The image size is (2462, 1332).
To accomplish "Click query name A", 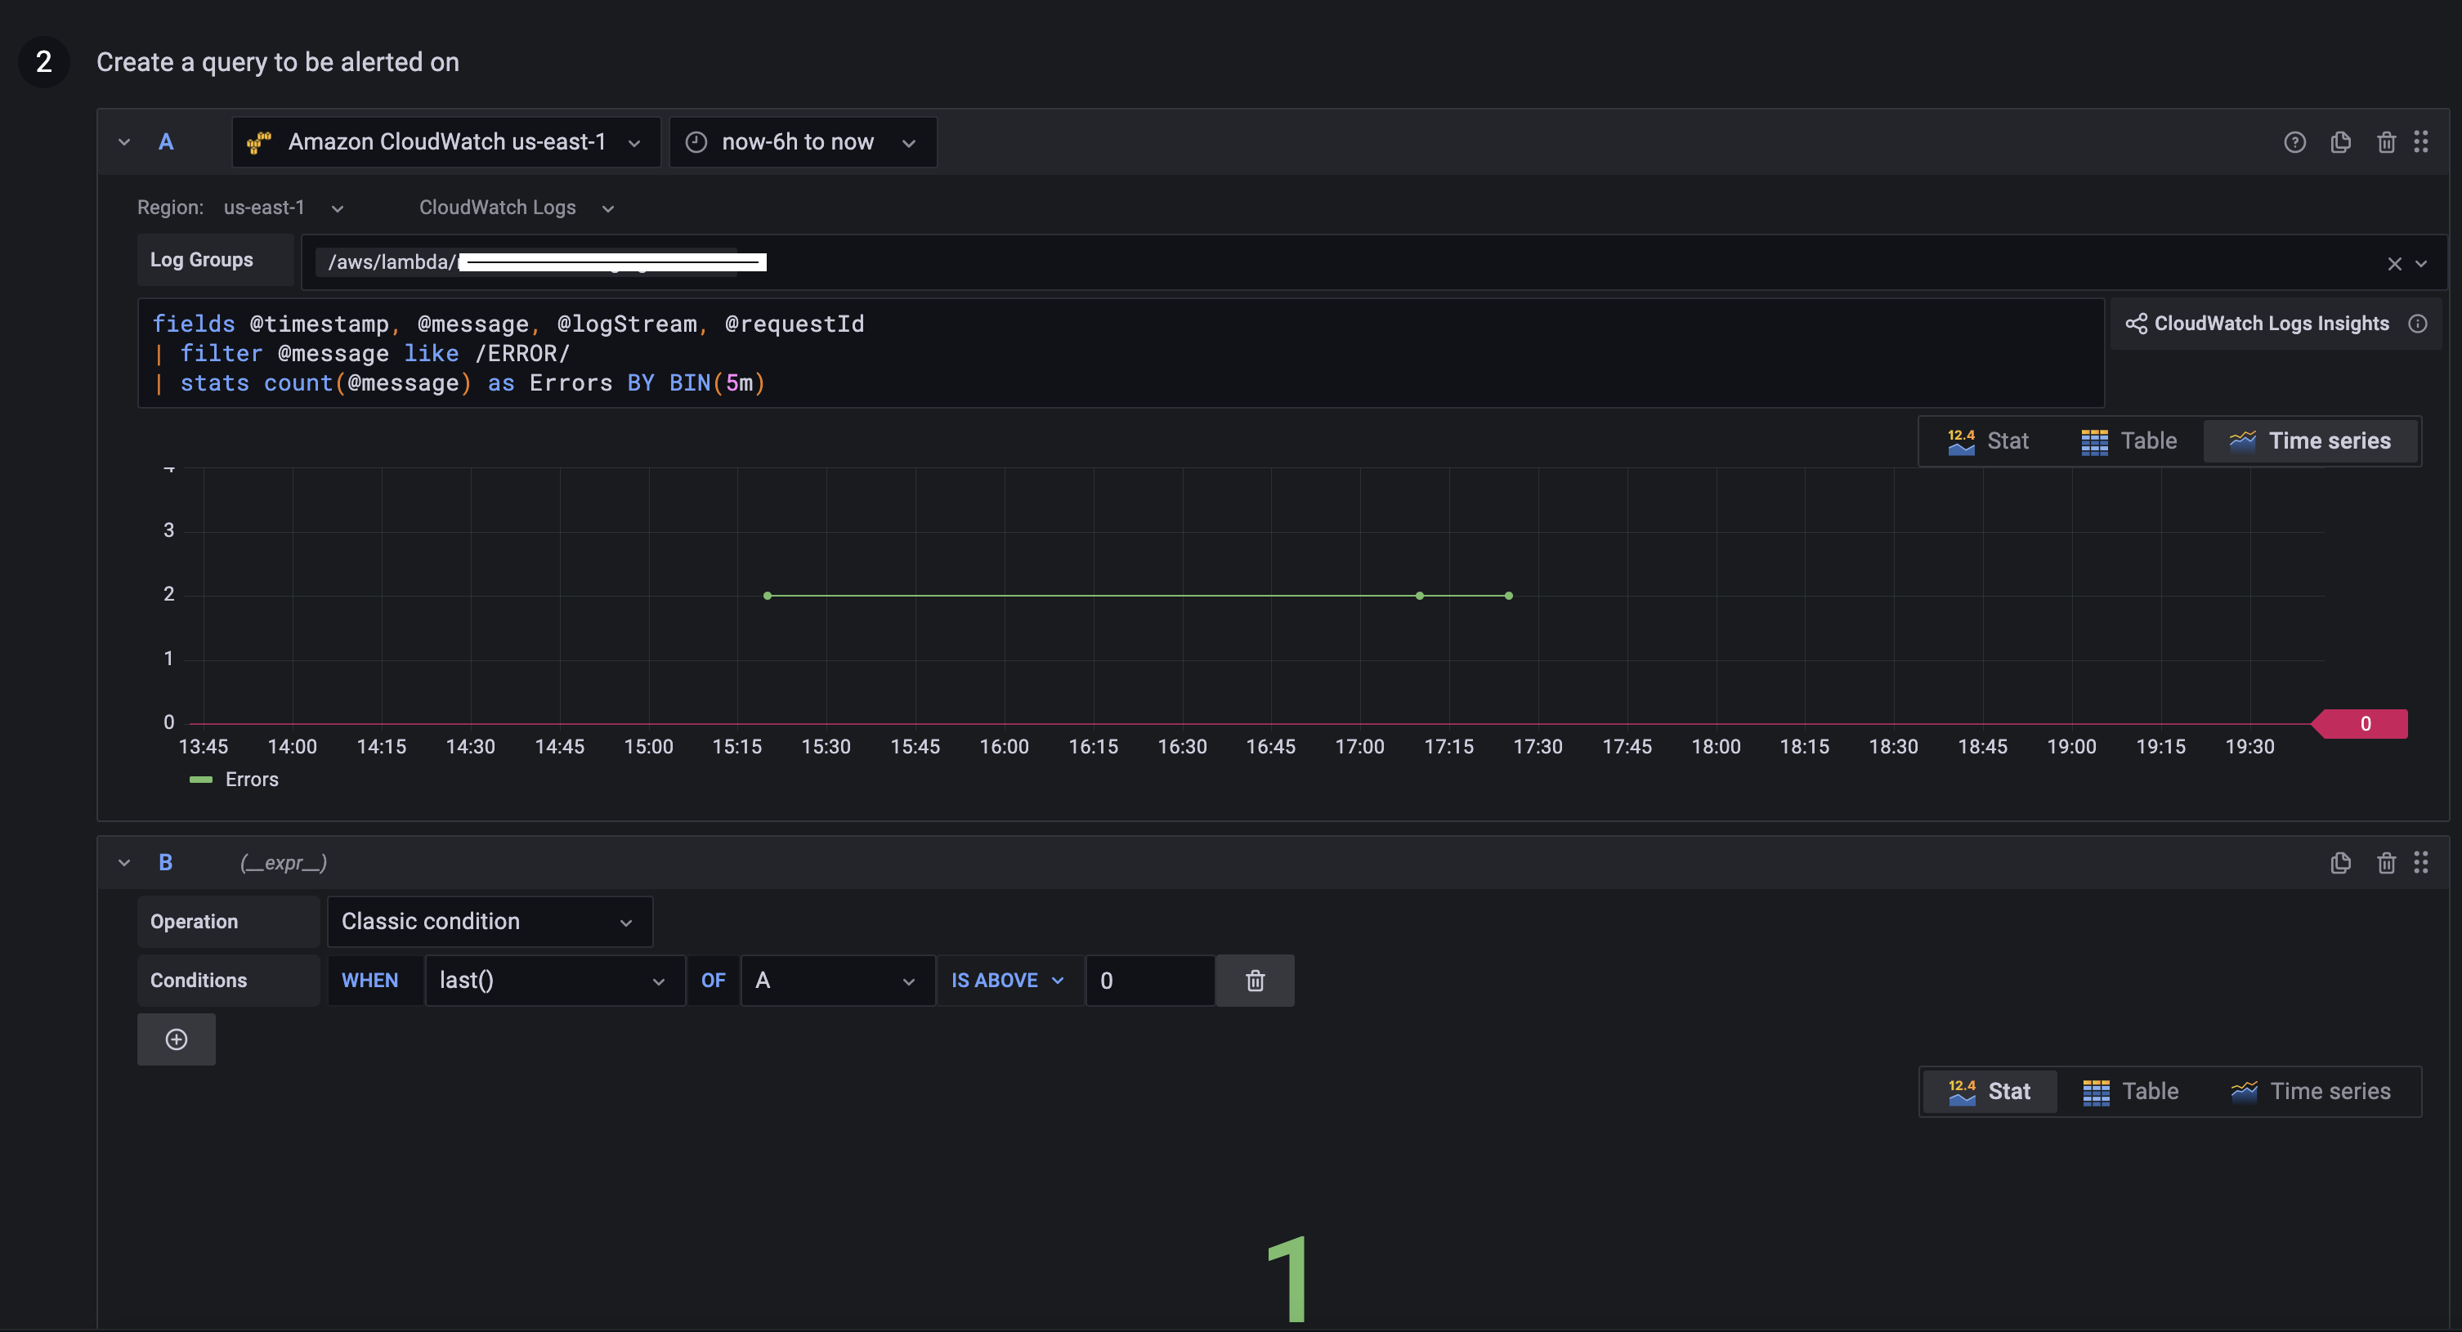I will [166, 142].
